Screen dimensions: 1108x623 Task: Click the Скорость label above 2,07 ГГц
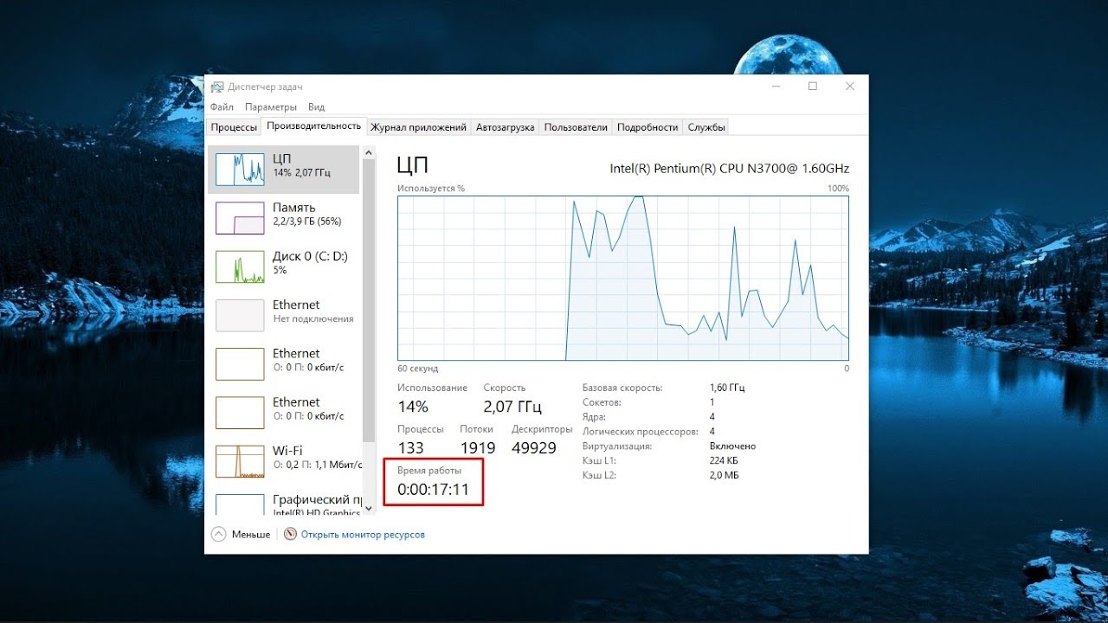[x=505, y=388]
